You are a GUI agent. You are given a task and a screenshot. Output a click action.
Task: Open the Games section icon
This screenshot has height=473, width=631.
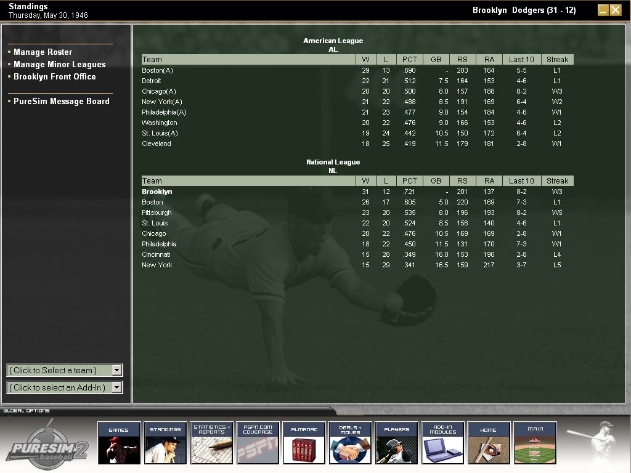pos(119,442)
